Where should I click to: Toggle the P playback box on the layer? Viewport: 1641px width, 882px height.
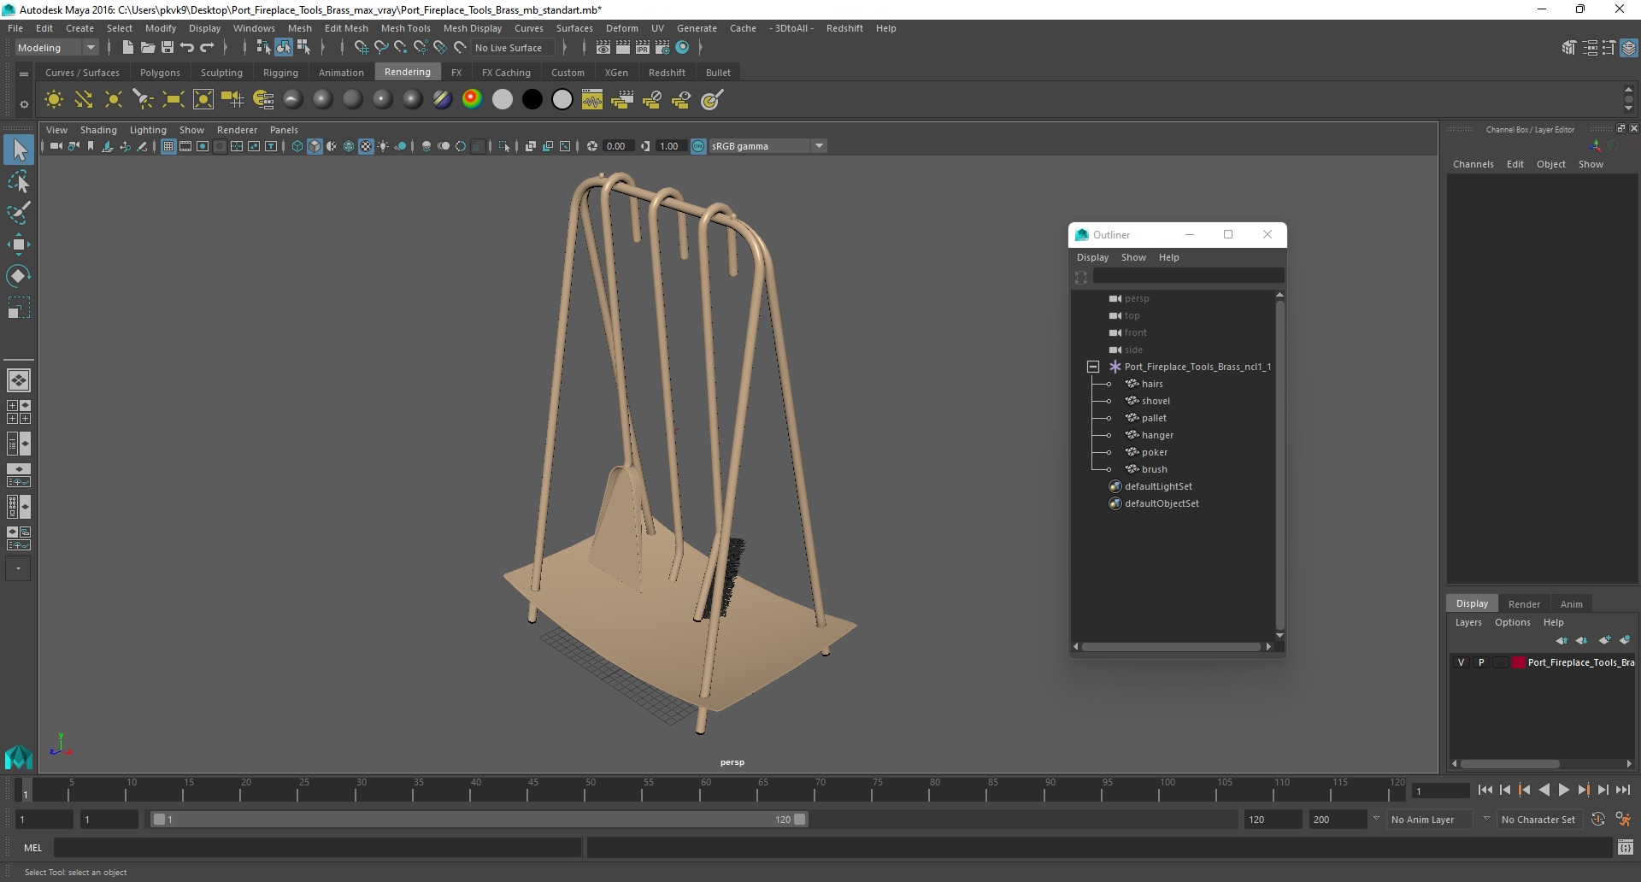click(x=1481, y=662)
